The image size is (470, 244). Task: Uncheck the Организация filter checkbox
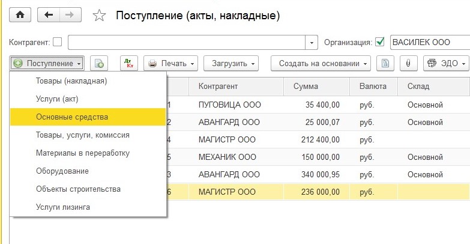pos(380,42)
